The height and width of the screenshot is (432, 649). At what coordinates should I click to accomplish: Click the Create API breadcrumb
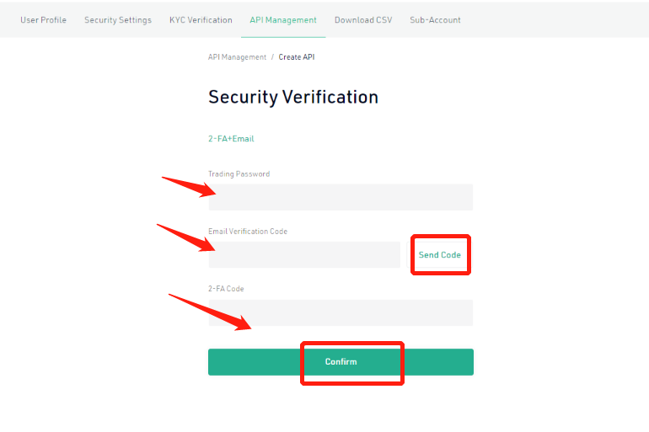coord(297,57)
